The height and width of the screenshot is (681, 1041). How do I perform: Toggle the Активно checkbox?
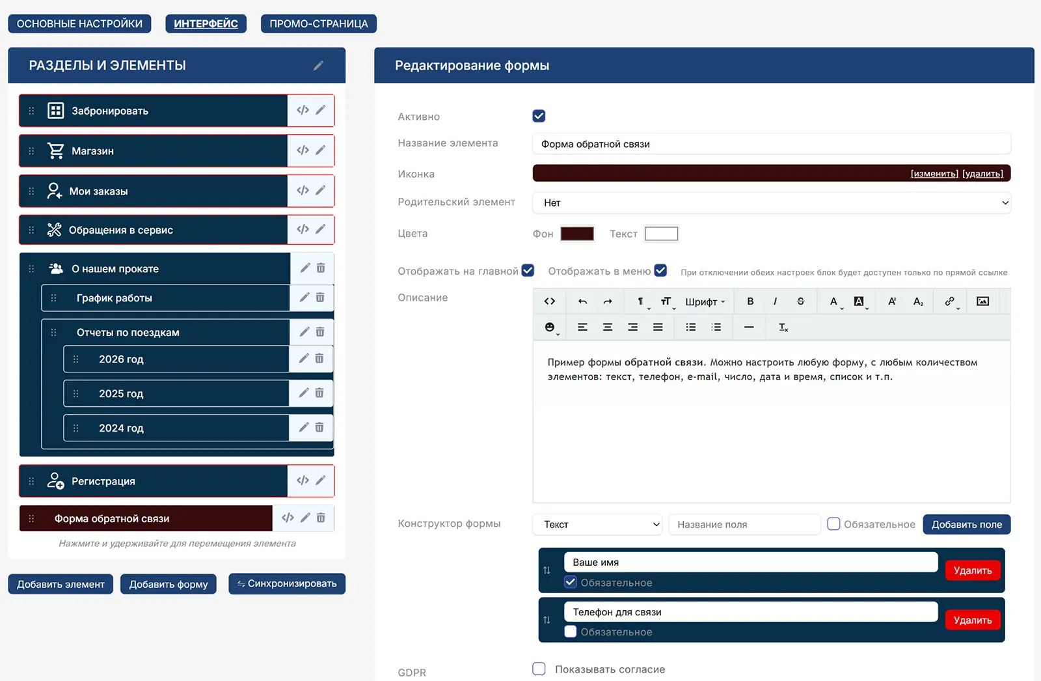coord(539,117)
